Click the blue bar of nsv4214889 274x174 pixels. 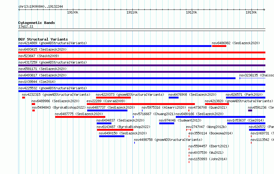[x=115, y=46]
